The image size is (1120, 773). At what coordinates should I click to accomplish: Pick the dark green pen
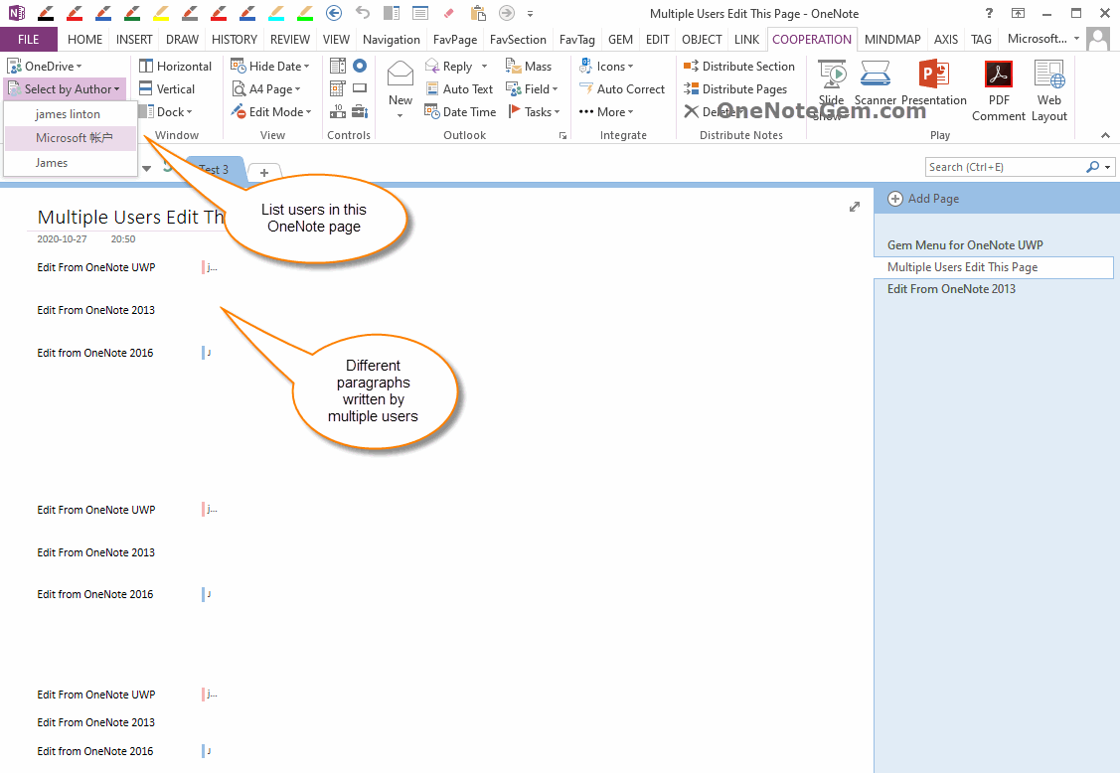[131, 13]
